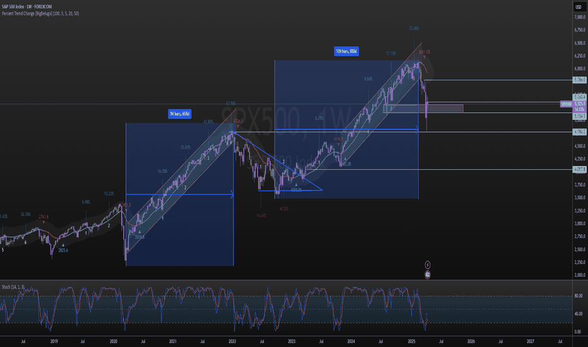Click 6,500.0 on the price axis
The width and height of the screenshot is (588, 347).
tap(580, 43)
